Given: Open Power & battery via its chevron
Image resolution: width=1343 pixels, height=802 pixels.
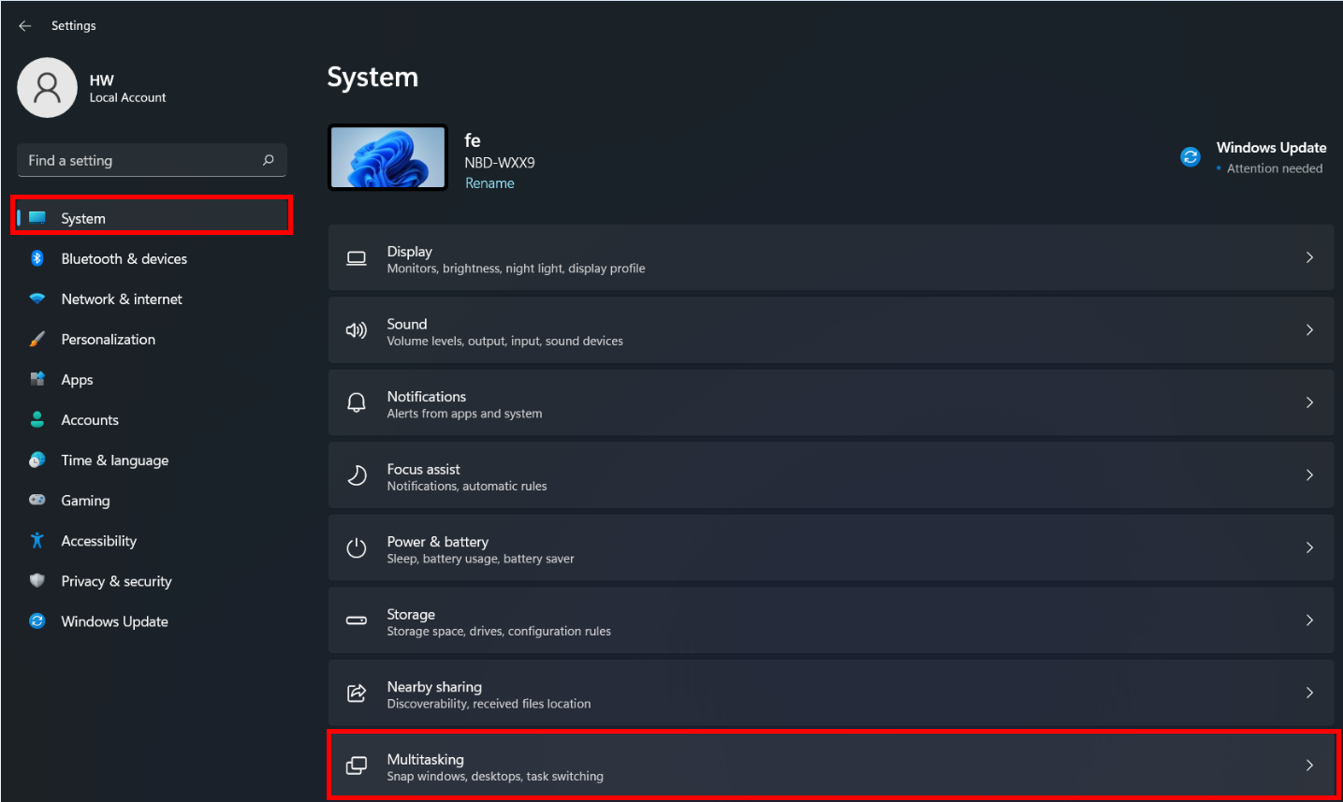Looking at the screenshot, I should click(x=1309, y=547).
